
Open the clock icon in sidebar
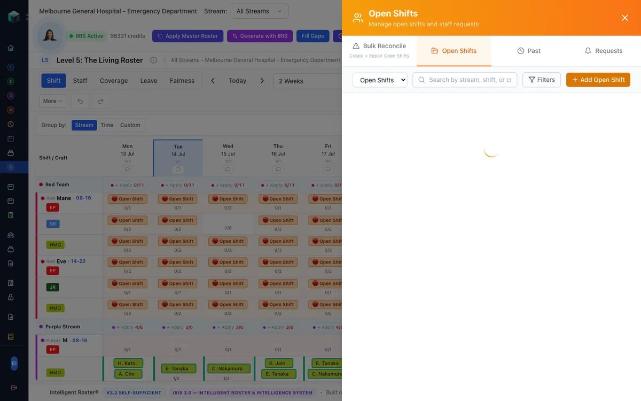pos(11,124)
